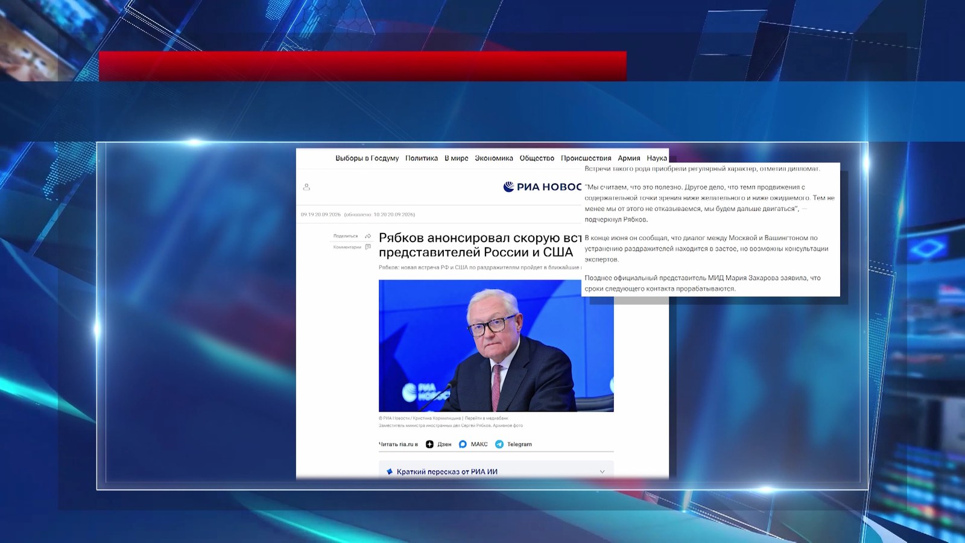Click the headline starting Рябков анонсировал скорую
The width and height of the screenshot is (965, 543).
point(480,245)
